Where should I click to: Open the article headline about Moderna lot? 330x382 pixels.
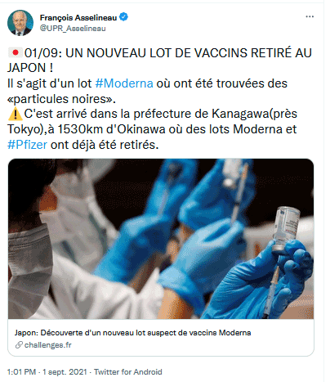coord(132,333)
